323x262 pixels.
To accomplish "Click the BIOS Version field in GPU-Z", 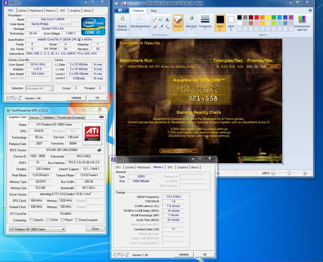I will click(x=62, y=150).
